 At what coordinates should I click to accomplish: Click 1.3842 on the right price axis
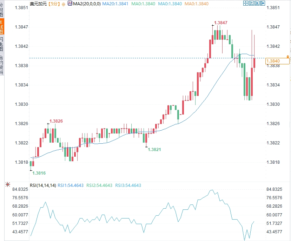pos(273,46)
